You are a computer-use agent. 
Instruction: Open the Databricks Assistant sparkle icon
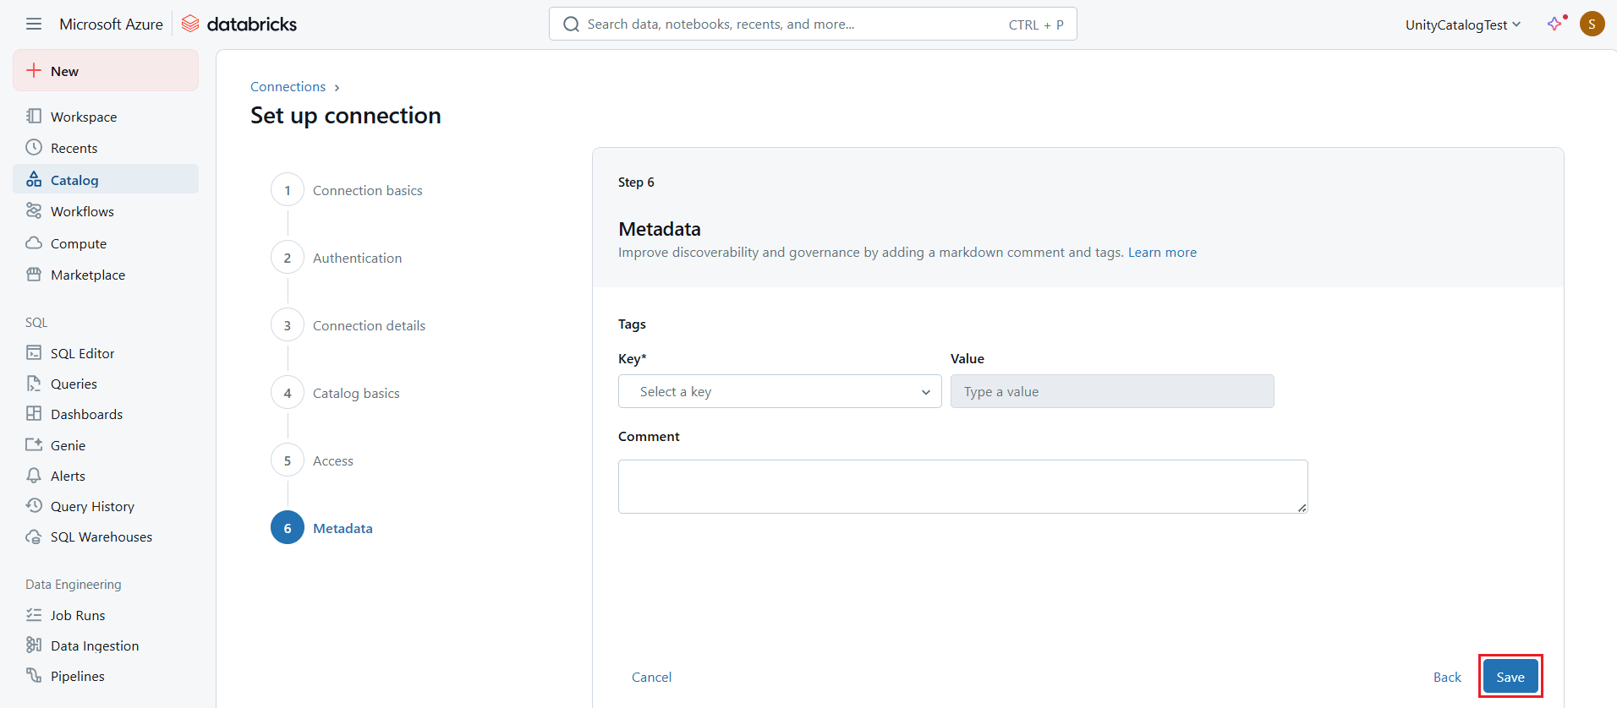coord(1554,24)
